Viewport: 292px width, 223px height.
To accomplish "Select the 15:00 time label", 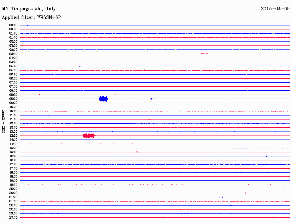I will point(13,148).
